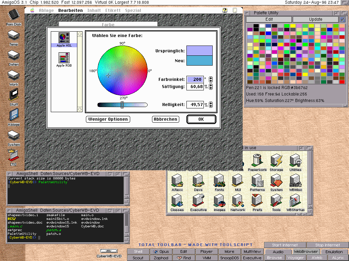This screenshot has height=261, width=349.
Task: Click the brightness slider below color wheel
Action: click(122, 105)
